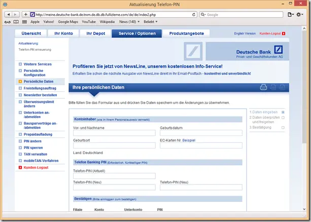Open Top Sites grid icon
Viewport: 311px width, 222px height.
24,22
